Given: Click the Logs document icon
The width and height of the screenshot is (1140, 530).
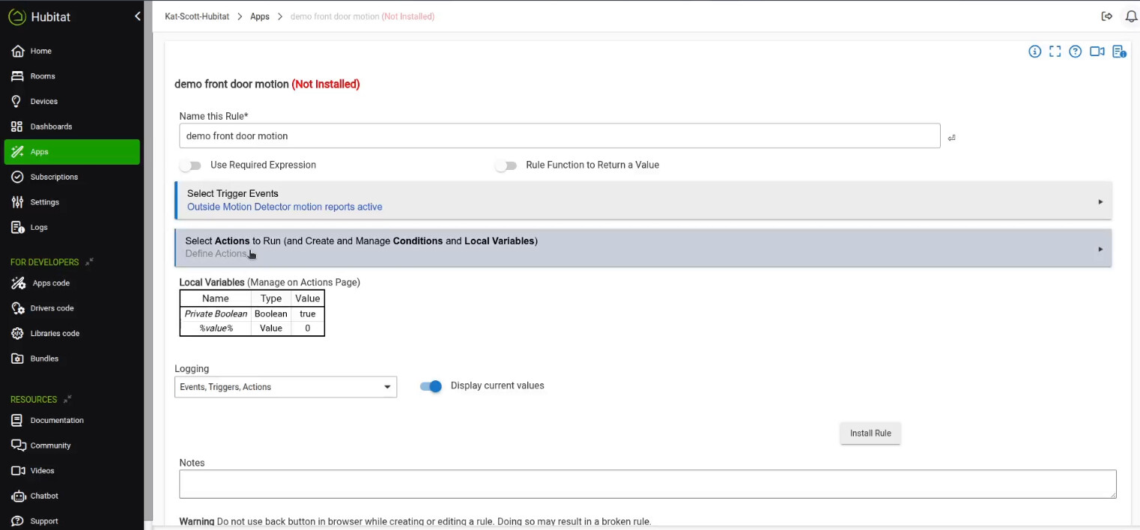Looking at the screenshot, I should (17, 227).
